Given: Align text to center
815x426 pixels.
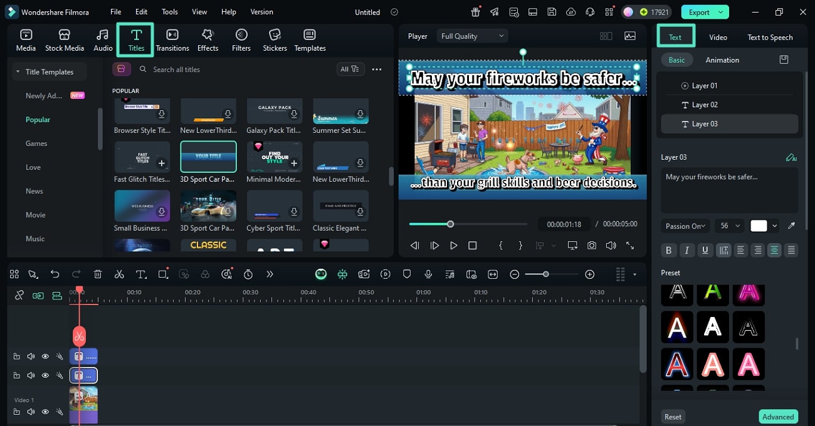Looking at the screenshot, I should [x=775, y=250].
